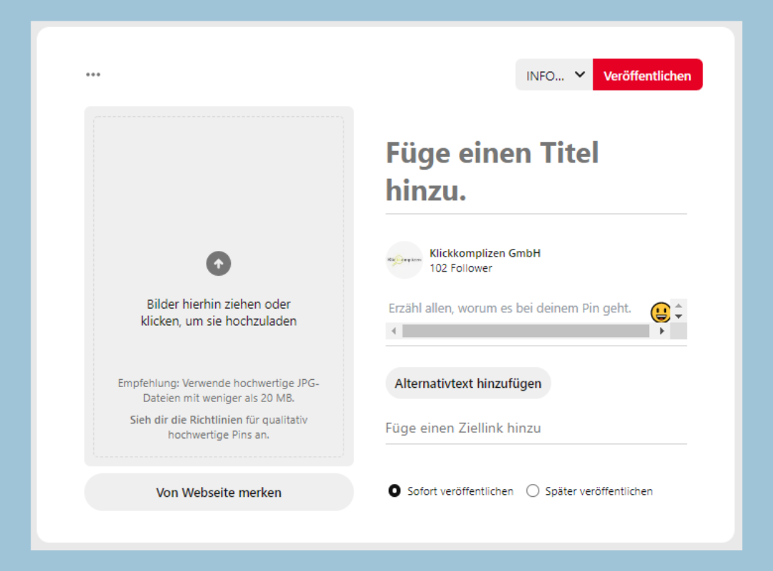Click the upload arrow icon
This screenshot has width=773, height=571.
219,264
